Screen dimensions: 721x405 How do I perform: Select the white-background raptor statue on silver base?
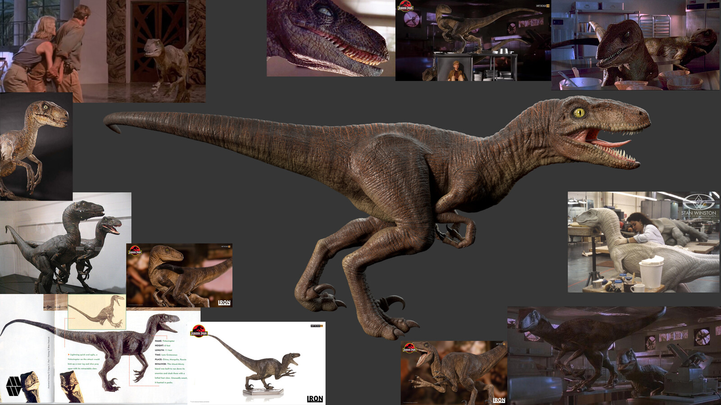coord(256,363)
